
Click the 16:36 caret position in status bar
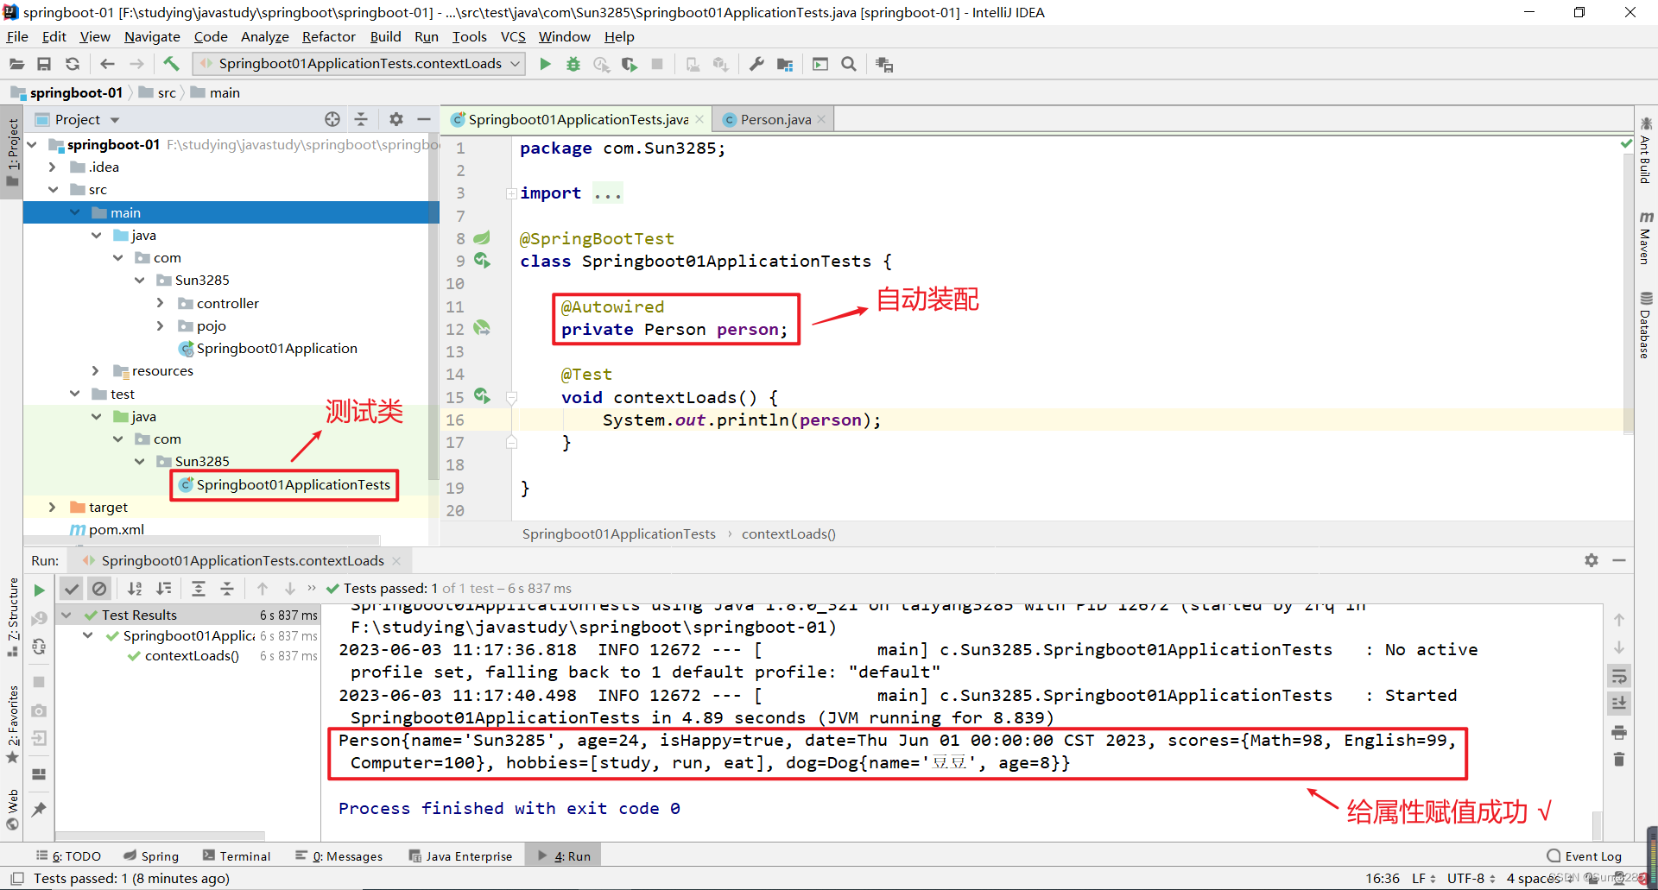click(1383, 878)
